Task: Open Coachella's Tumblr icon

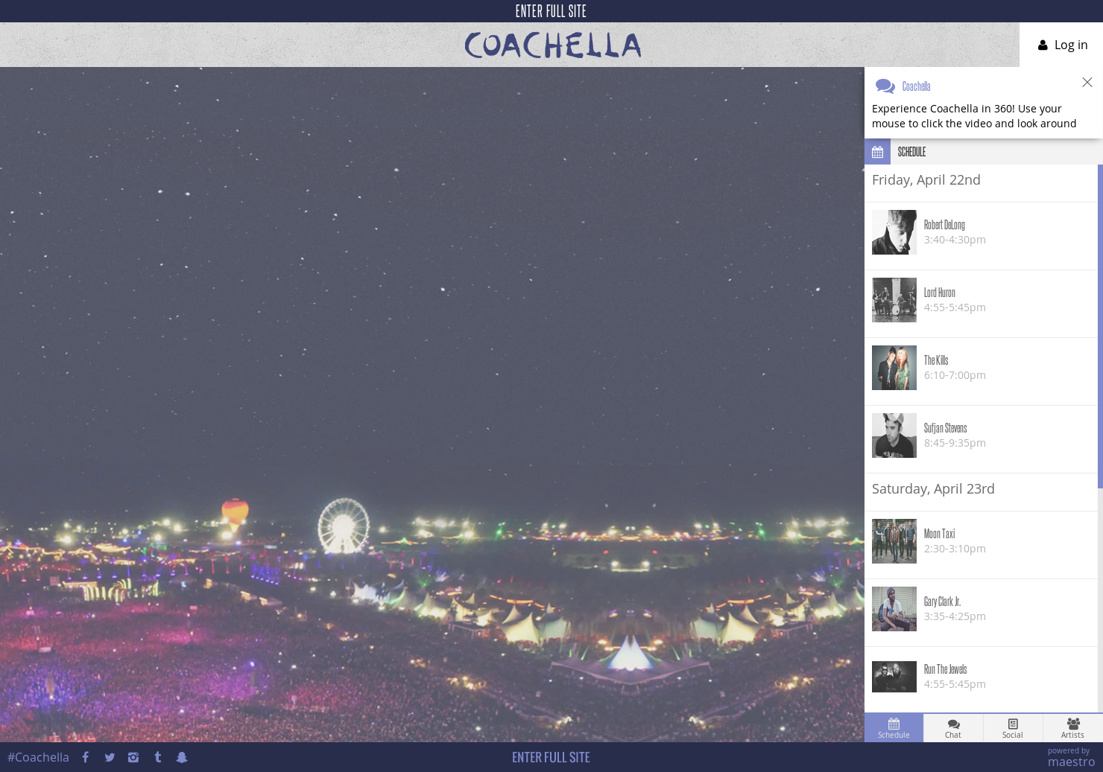Action: [x=157, y=757]
